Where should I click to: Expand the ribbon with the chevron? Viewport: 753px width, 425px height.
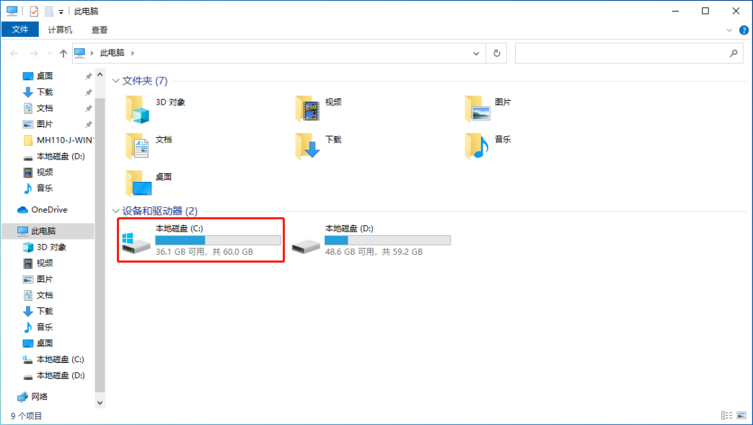pos(729,30)
